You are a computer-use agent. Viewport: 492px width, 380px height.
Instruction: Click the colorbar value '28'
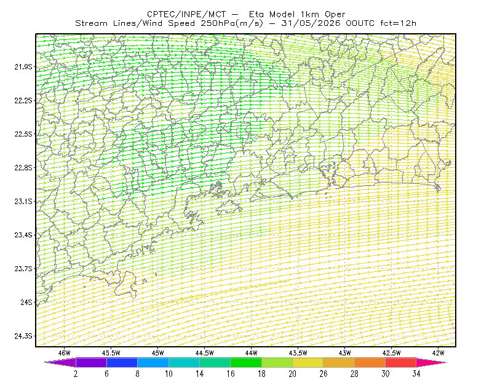pyautogui.click(x=355, y=374)
